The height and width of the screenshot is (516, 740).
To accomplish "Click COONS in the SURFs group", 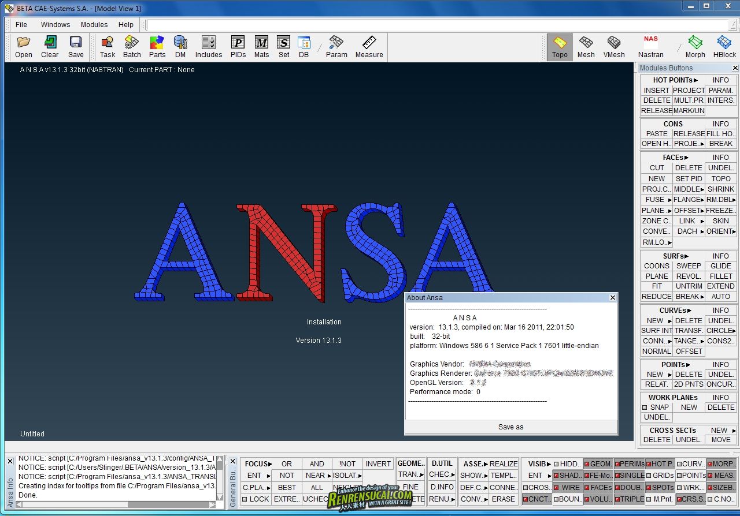I will tap(657, 266).
